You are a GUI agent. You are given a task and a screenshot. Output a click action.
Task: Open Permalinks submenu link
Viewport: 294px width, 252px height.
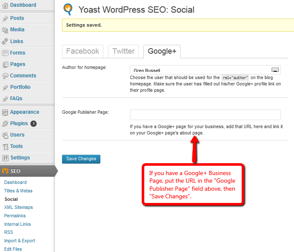tap(15, 216)
